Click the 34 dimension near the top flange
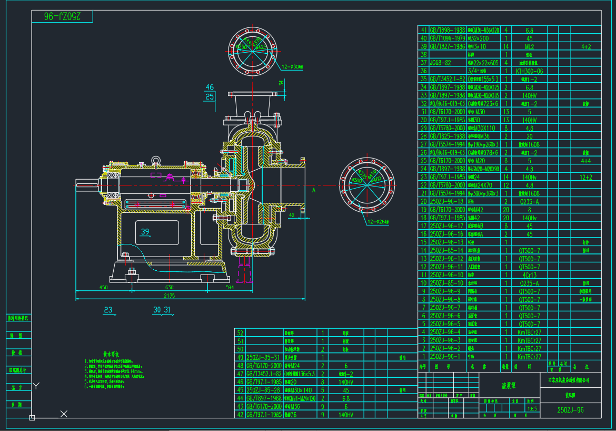This screenshot has width=616, height=431. pos(282,83)
